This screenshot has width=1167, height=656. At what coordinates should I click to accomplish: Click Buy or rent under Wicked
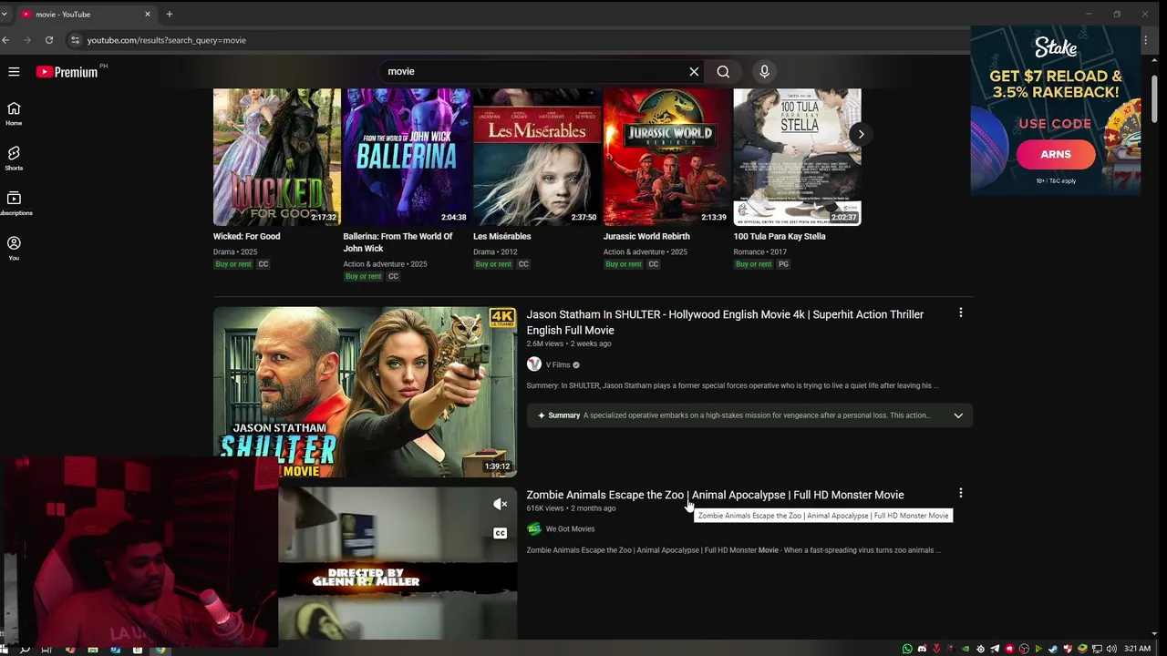(232, 264)
